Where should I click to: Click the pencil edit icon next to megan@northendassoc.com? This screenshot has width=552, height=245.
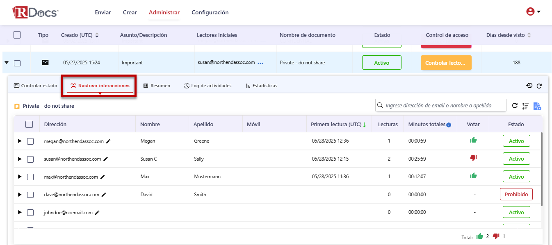tap(108, 141)
